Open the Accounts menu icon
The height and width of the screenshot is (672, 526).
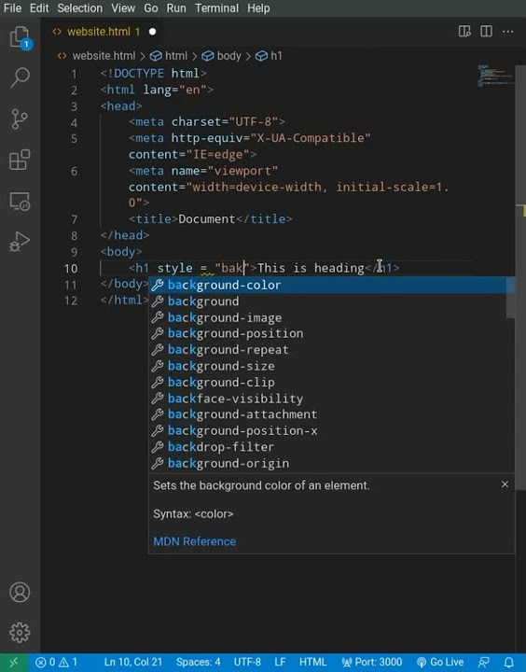pyautogui.click(x=20, y=593)
